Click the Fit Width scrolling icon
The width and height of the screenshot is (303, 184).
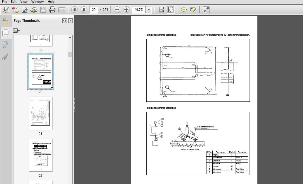161,10
